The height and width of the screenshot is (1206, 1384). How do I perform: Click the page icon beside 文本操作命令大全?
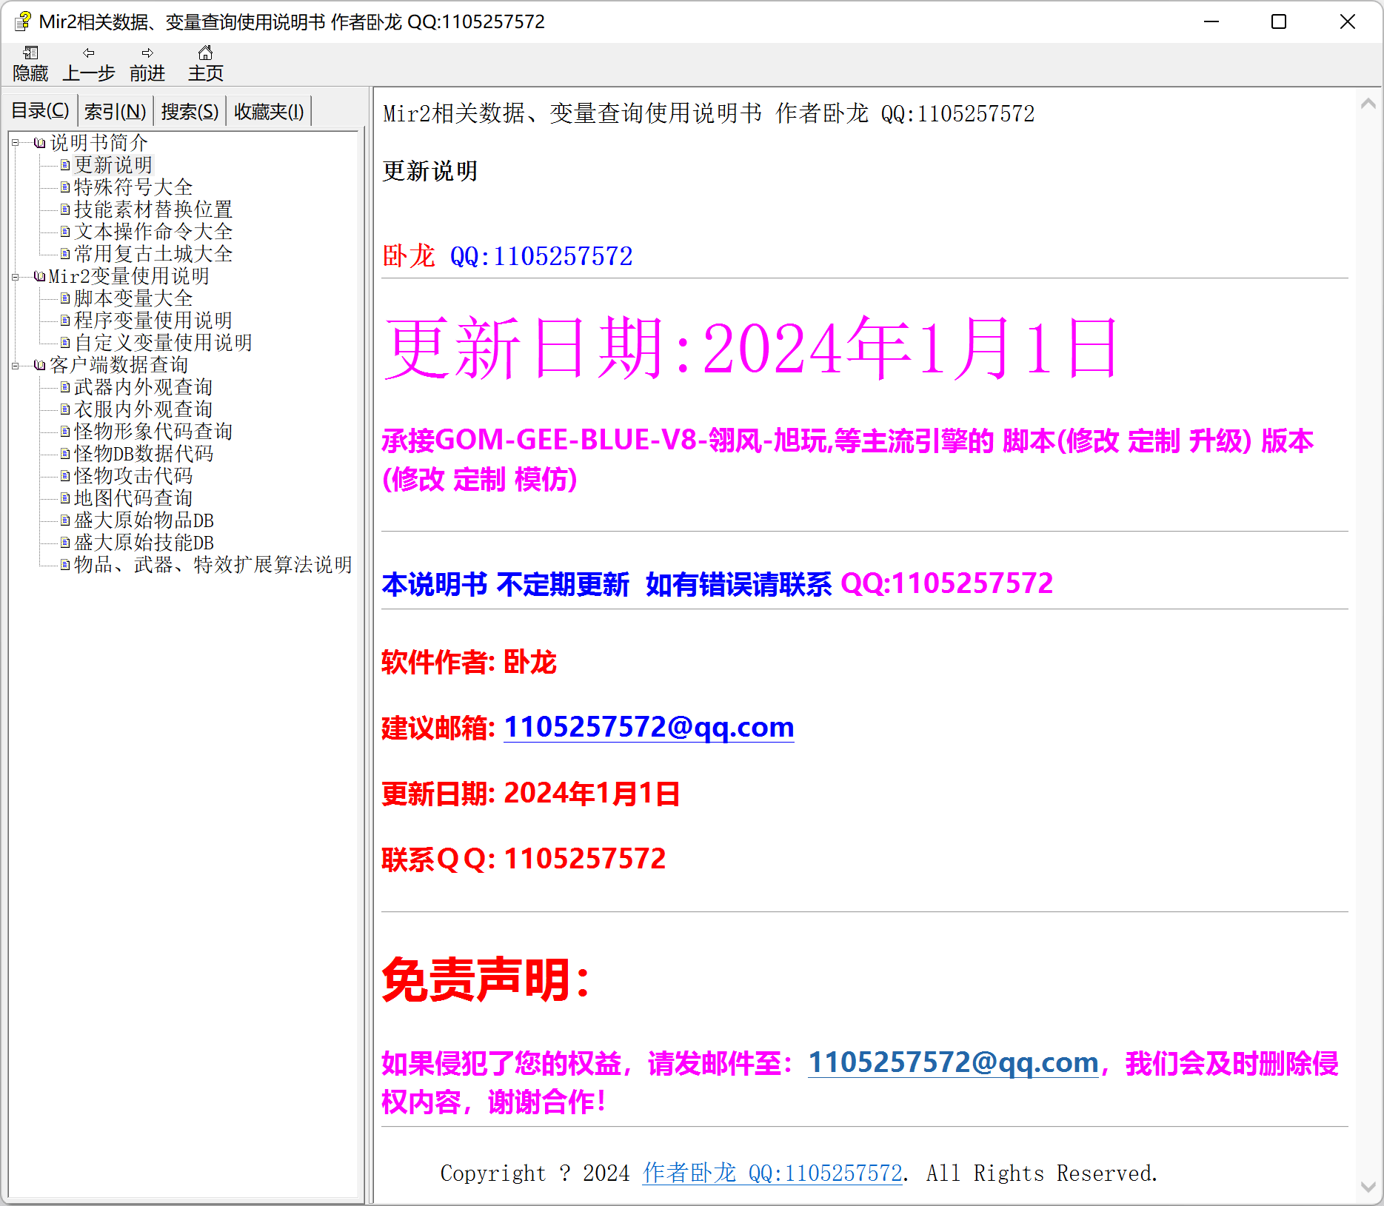(x=65, y=232)
